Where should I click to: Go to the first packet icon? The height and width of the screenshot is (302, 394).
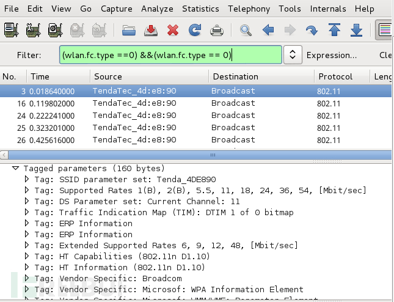click(334, 29)
